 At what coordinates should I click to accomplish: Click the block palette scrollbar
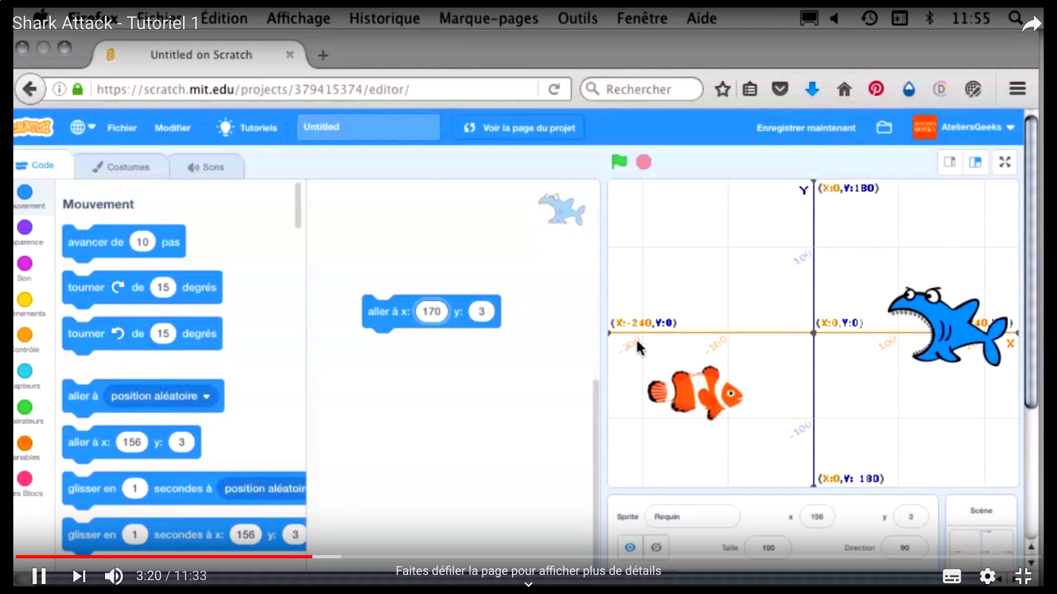[298, 205]
